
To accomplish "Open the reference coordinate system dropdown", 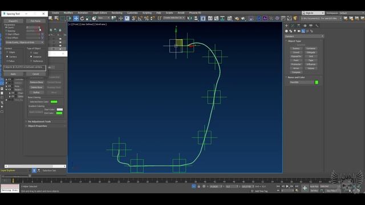I will coord(104,18).
